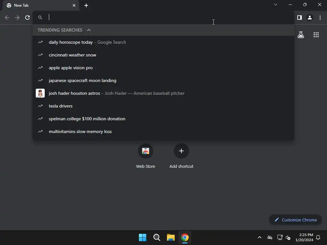
Task: Click the Chrome taskbar icon
Action: click(x=185, y=237)
